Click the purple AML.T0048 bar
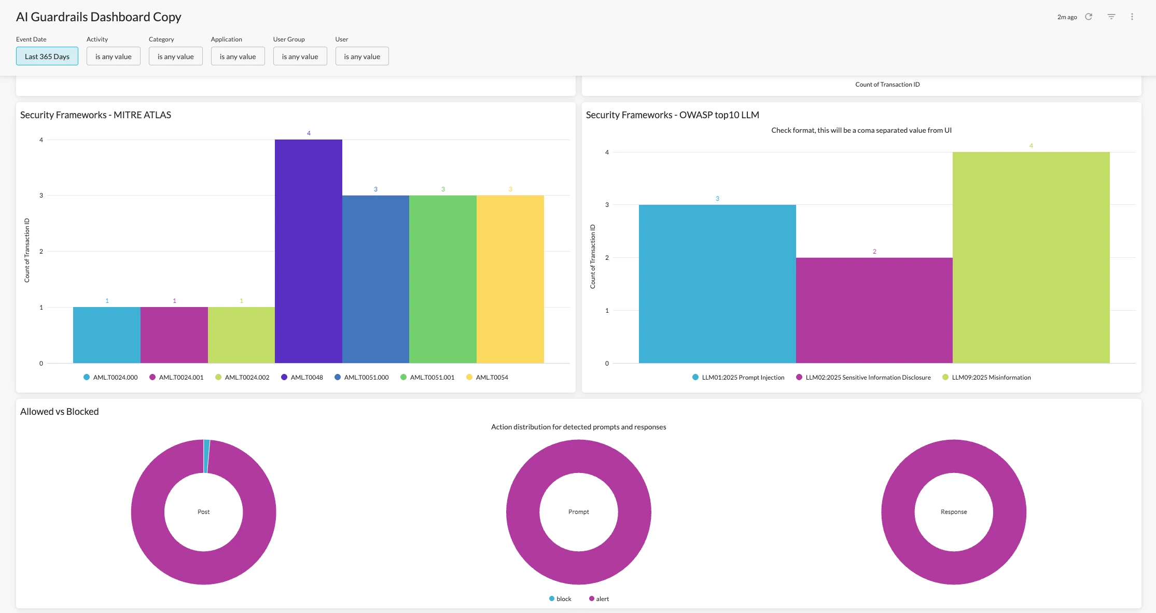Viewport: 1156px width, 613px height. pos(309,252)
